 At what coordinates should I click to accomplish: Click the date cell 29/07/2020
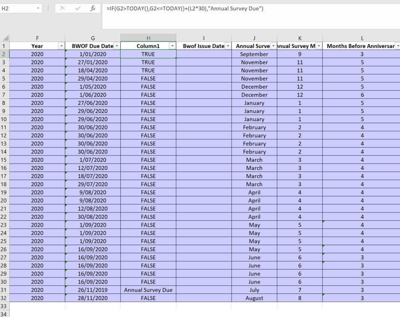[x=93, y=184]
